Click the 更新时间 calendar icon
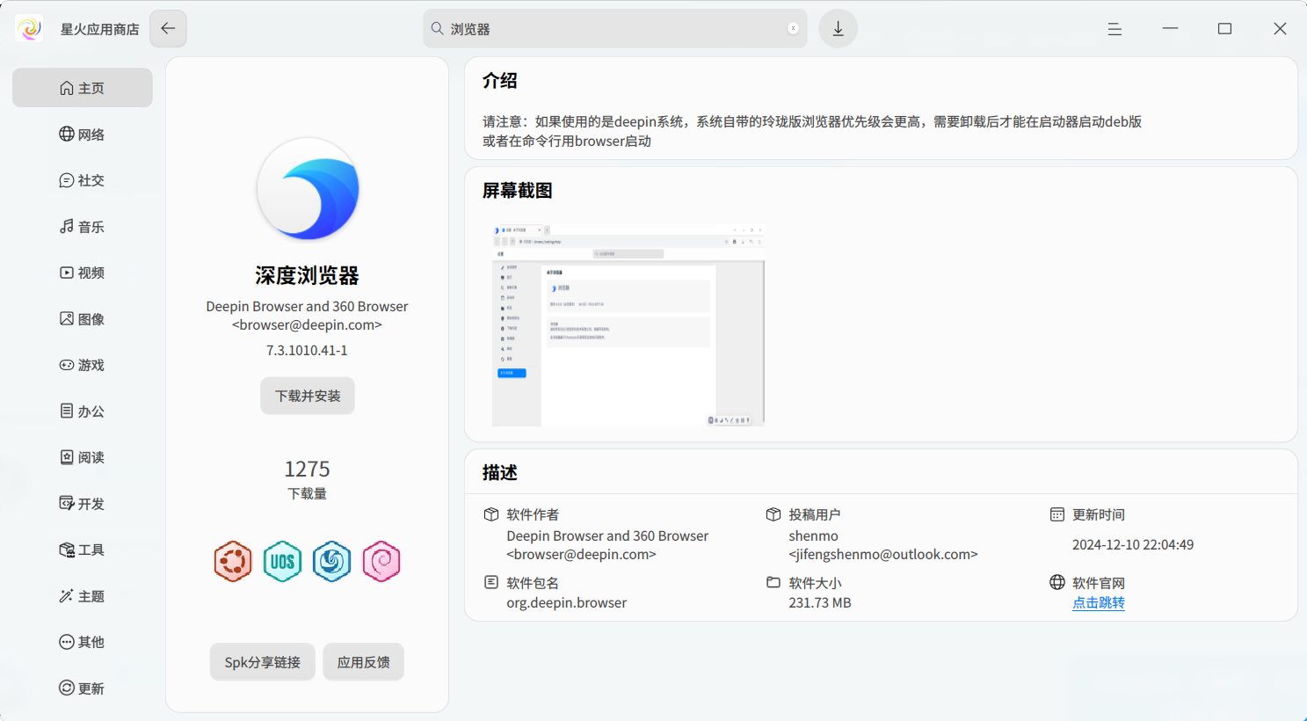 [1057, 514]
